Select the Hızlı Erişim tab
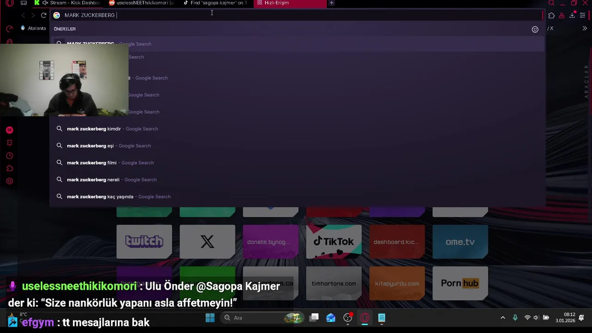 point(290,3)
